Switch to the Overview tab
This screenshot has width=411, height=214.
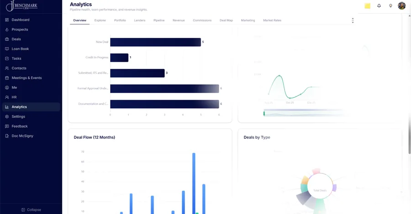click(79, 21)
